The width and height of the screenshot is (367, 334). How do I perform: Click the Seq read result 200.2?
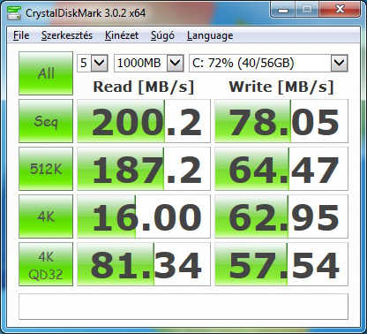coord(144,121)
